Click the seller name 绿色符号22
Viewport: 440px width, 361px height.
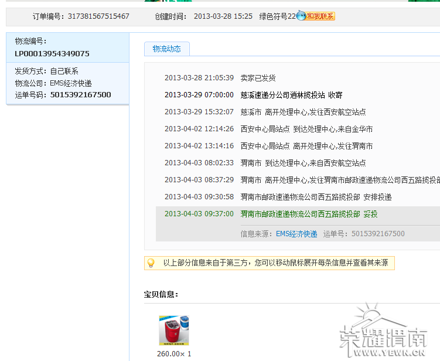click(277, 16)
